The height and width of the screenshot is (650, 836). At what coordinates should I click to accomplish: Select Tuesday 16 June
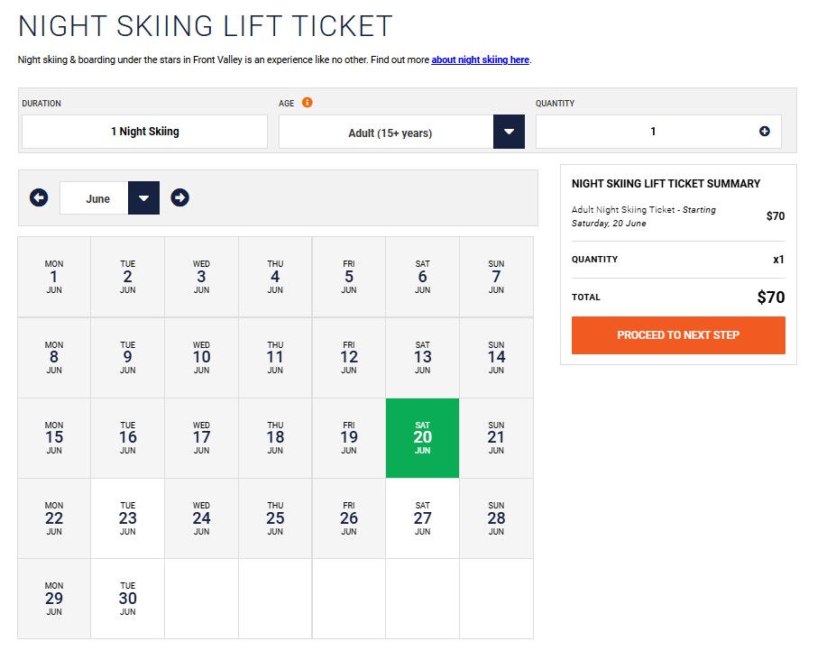click(127, 438)
